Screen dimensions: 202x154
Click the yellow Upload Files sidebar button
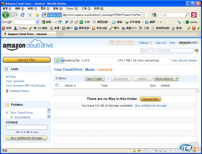click(27, 60)
